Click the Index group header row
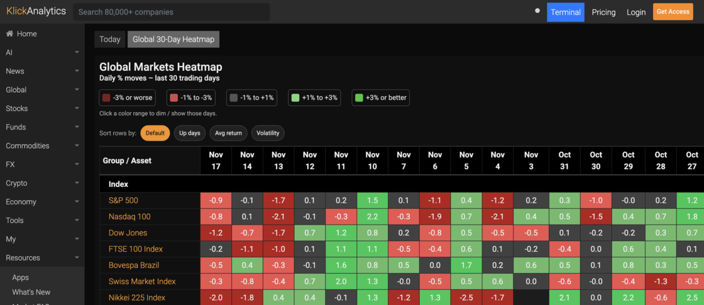The height and width of the screenshot is (305, 704). [402, 185]
